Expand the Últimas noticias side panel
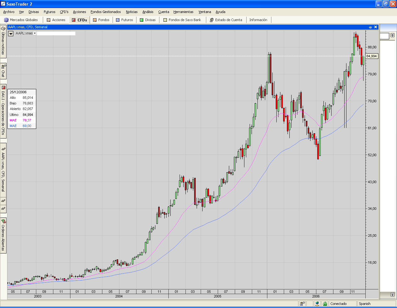 pos(3,41)
